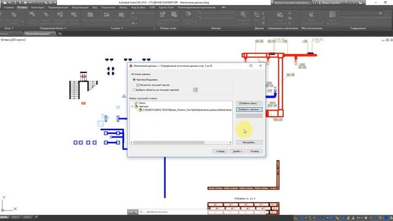Open the Вывод ribbon tab
This screenshot has width=393, height=221.
pyautogui.click(x=123, y=7)
